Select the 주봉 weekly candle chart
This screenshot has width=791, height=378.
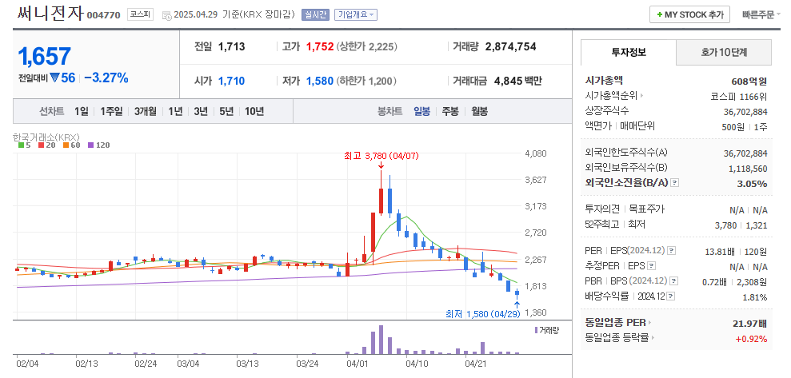[x=450, y=111]
